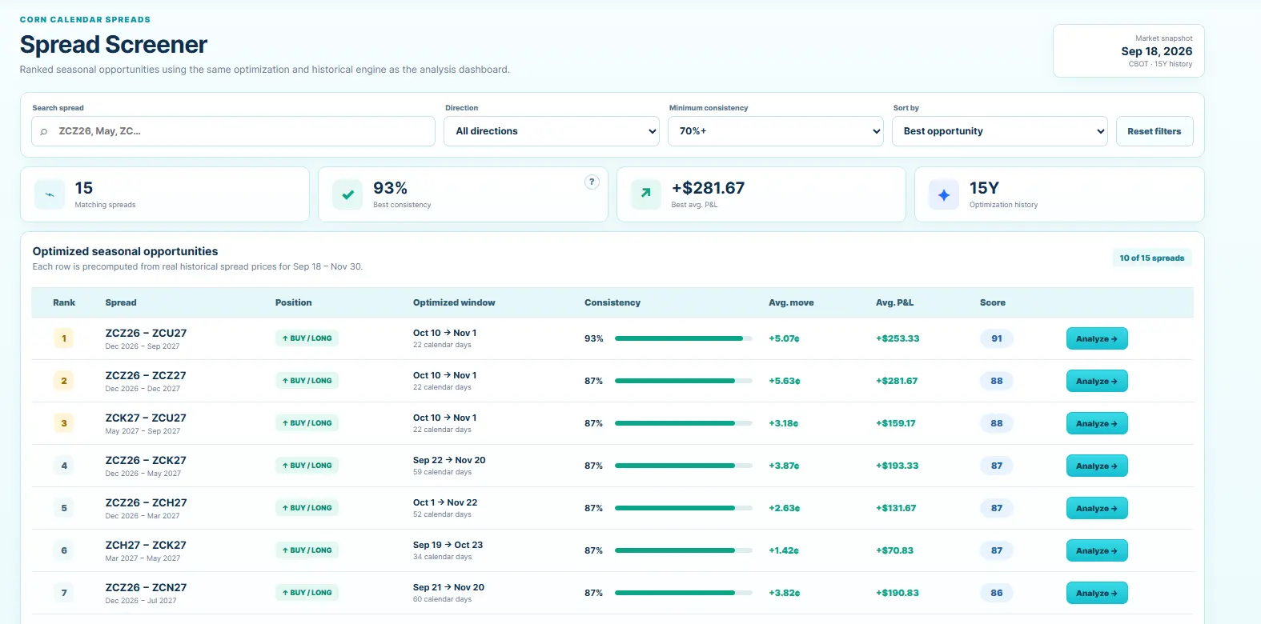Focus the Search spread input field
The height and width of the screenshot is (624, 1261).
tap(233, 131)
